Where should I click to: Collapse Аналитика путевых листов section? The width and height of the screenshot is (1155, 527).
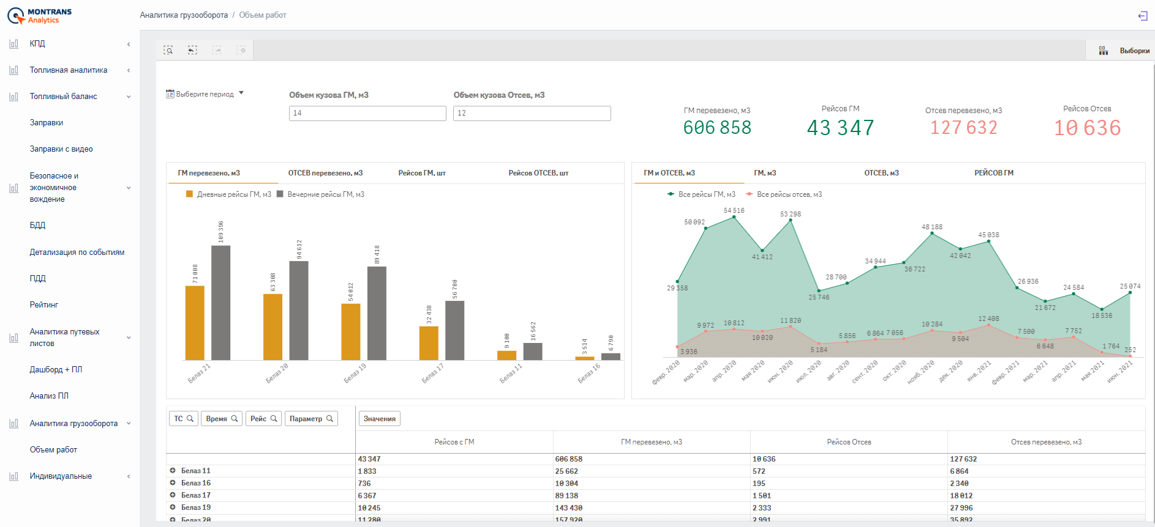point(129,337)
